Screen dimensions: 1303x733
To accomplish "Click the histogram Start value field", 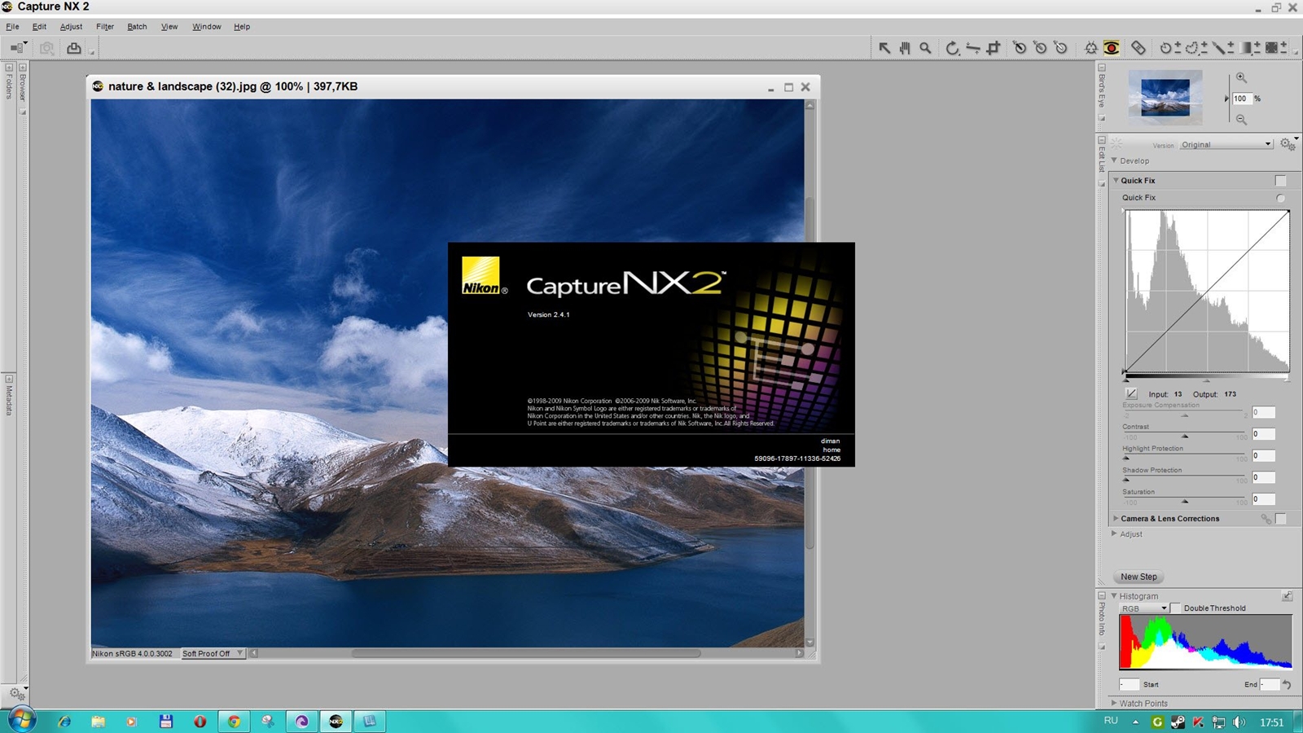I will 1129,684.
